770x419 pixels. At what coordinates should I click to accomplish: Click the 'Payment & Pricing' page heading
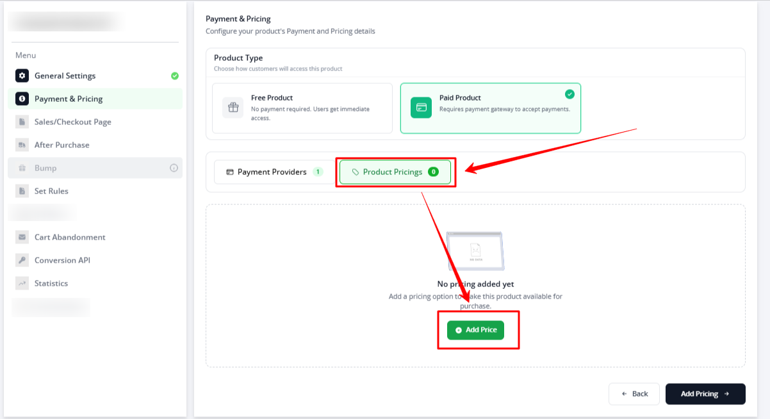click(x=238, y=19)
